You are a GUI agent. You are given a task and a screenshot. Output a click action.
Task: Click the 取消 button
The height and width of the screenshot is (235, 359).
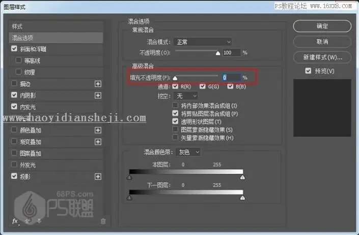pyautogui.click(x=322, y=42)
